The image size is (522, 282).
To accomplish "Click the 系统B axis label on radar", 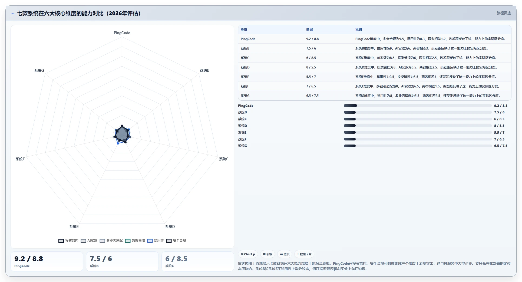I will [204, 70].
